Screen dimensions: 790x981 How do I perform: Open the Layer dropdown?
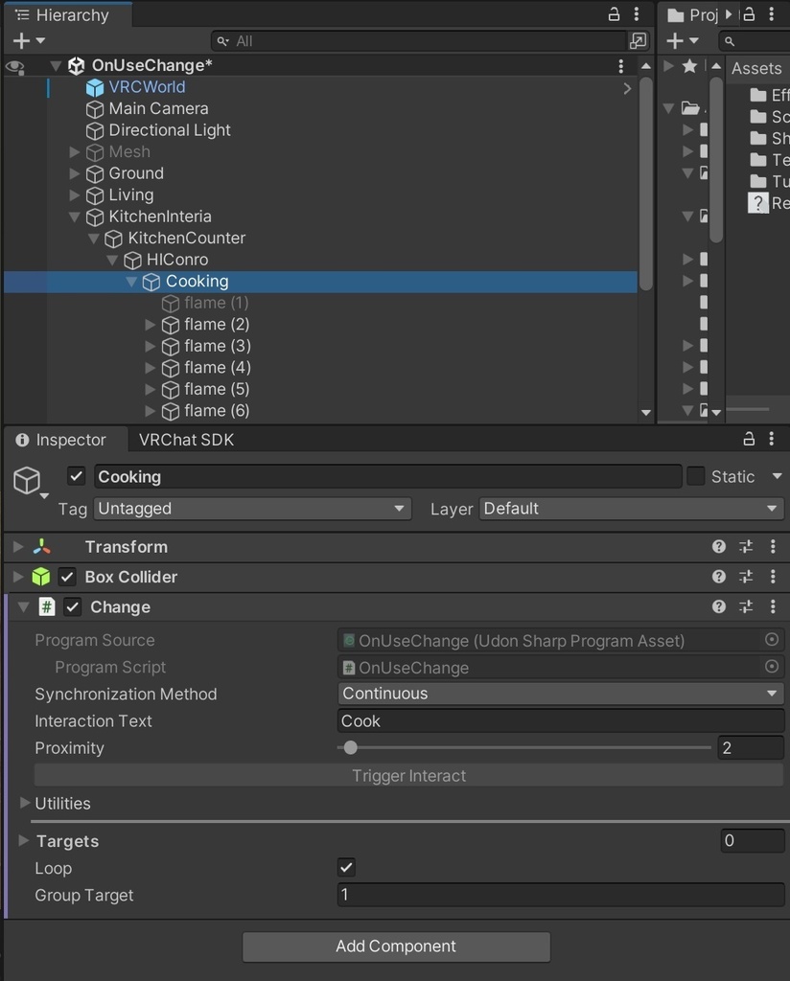pos(632,508)
